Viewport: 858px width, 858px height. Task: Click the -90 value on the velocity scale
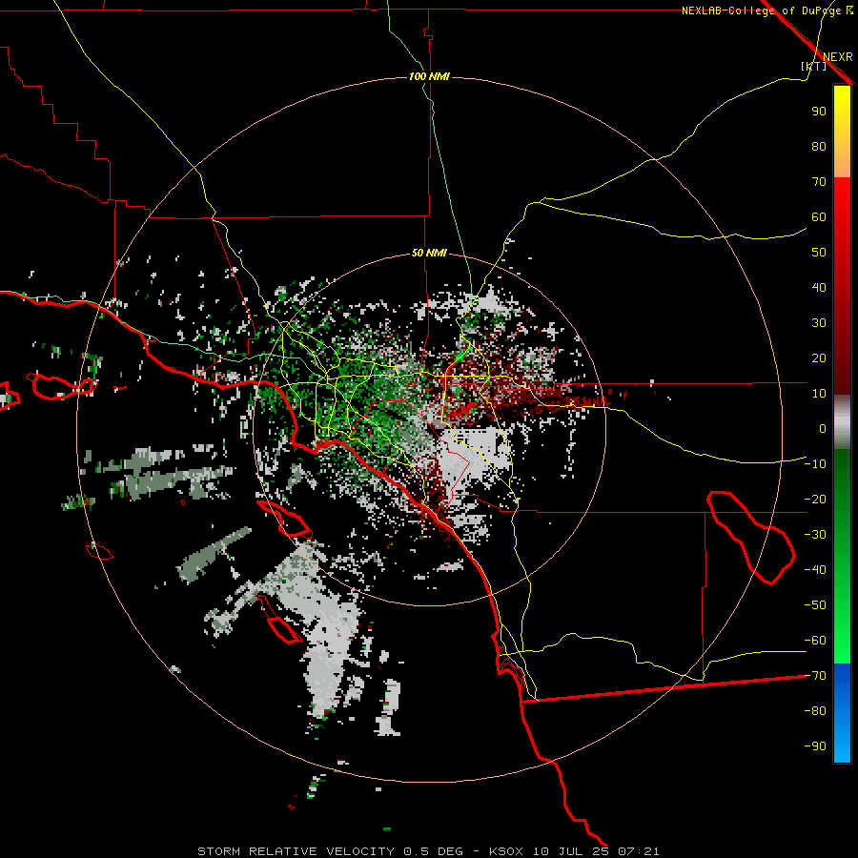[815, 746]
